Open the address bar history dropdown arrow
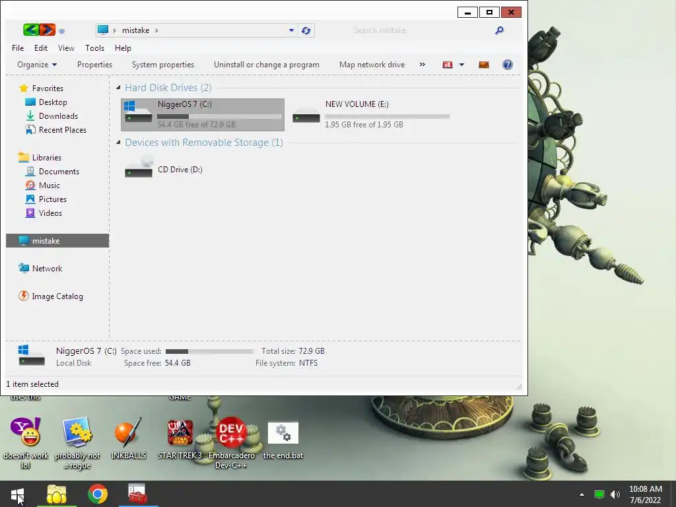 click(291, 30)
